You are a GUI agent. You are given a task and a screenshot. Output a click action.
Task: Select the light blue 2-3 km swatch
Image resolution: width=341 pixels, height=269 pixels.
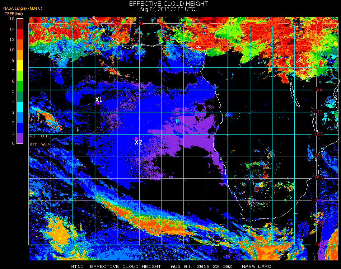(x=20, y=118)
